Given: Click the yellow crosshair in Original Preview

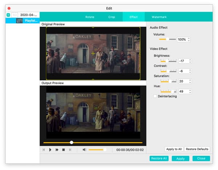Looking at the screenshot, I should point(93,53).
